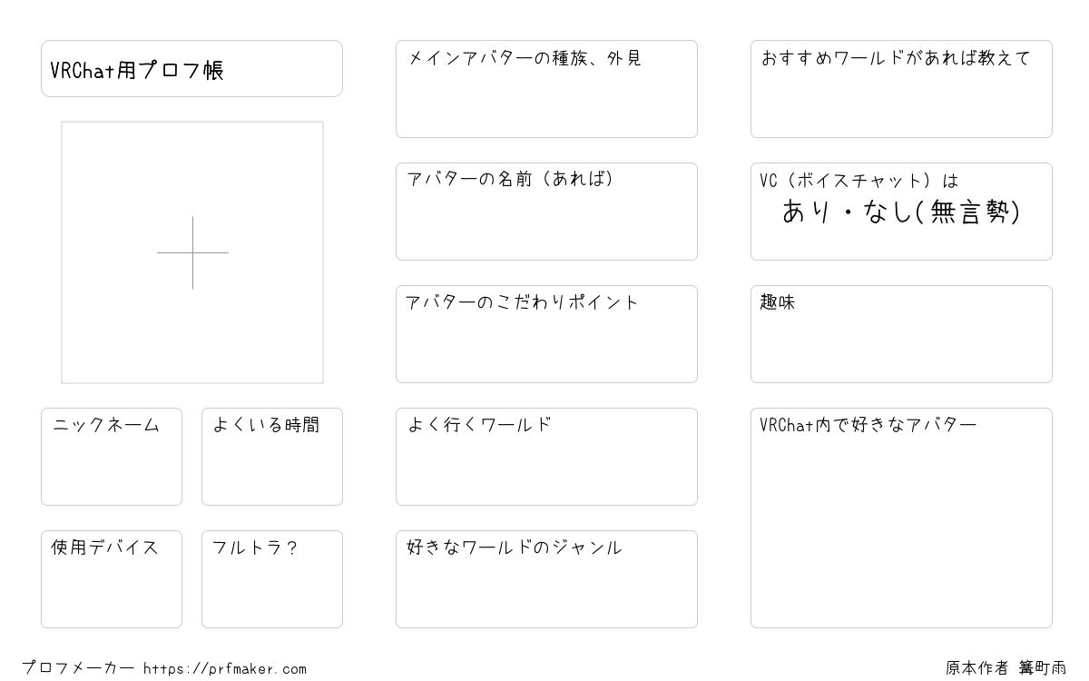Select the VRChat用プロフ帳 title box
Viewport: 1089px width, 681px height.
click(191, 68)
